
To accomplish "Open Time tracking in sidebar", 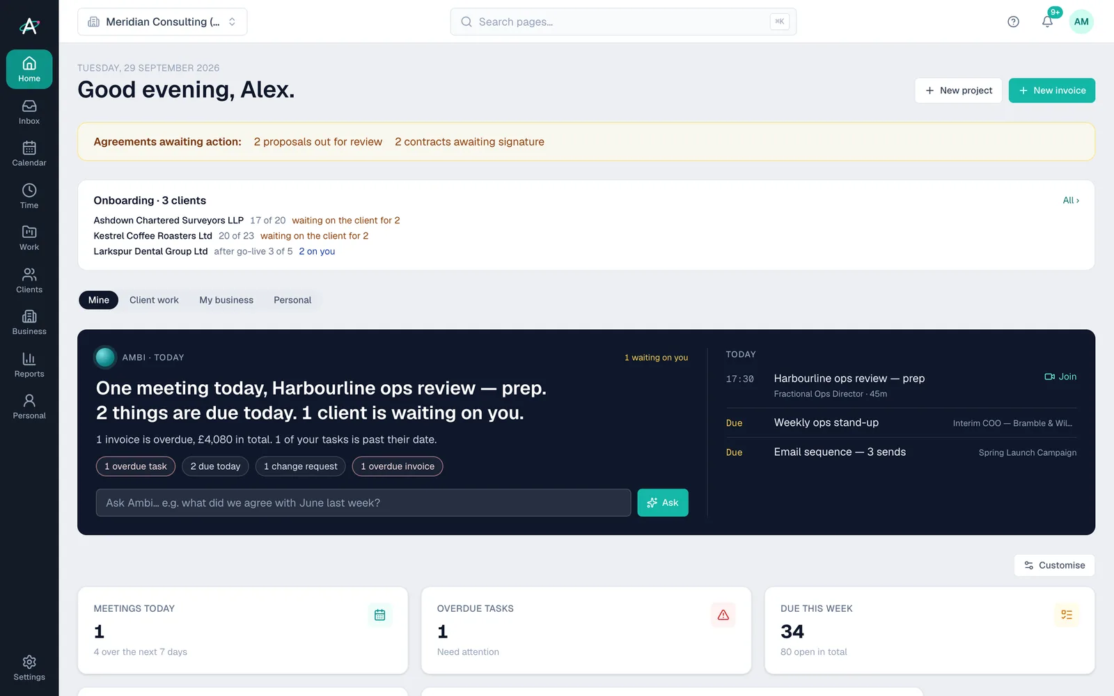I will (x=29, y=196).
